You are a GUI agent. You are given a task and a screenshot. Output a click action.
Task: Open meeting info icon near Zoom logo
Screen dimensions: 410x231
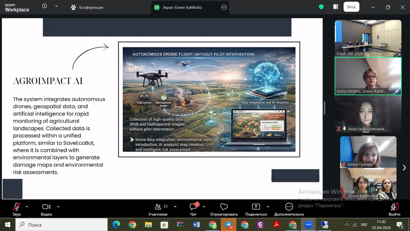[45, 6]
